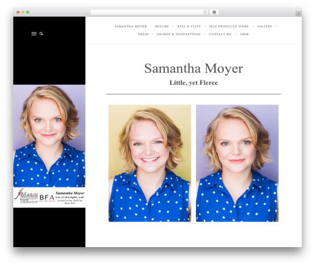The width and height of the screenshot is (315, 266).
Task: Open a new tab with plus button
Action: coord(299,14)
